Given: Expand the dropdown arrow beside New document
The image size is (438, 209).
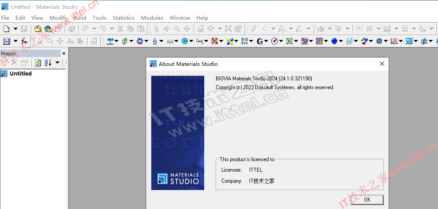Looking at the screenshot, I should (16, 29).
